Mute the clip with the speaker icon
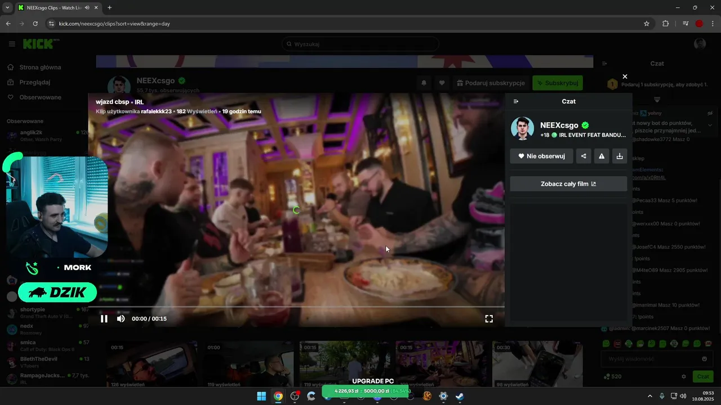Image resolution: width=721 pixels, height=405 pixels. (121, 319)
